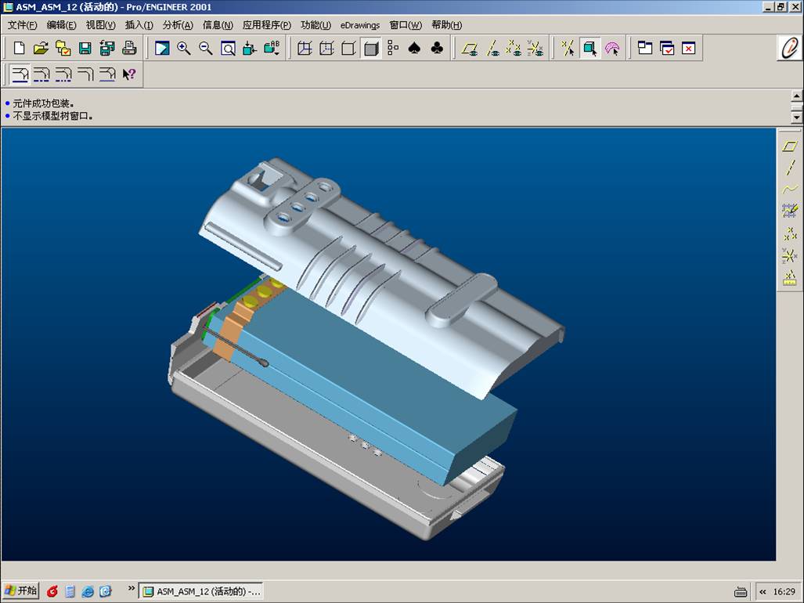Click the new window icon in toolbar
The width and height of the screenshot is (804, 603).
click(644, 49)
